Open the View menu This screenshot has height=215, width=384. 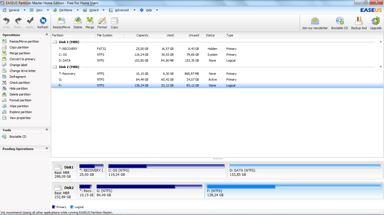click(39, 10)
